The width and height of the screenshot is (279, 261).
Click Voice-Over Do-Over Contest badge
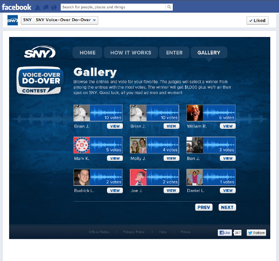(40, 81)
